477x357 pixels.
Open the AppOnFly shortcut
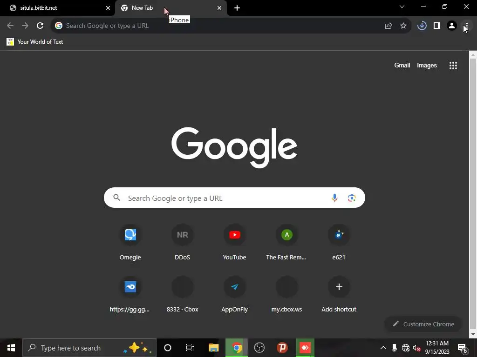coord(235,294)
